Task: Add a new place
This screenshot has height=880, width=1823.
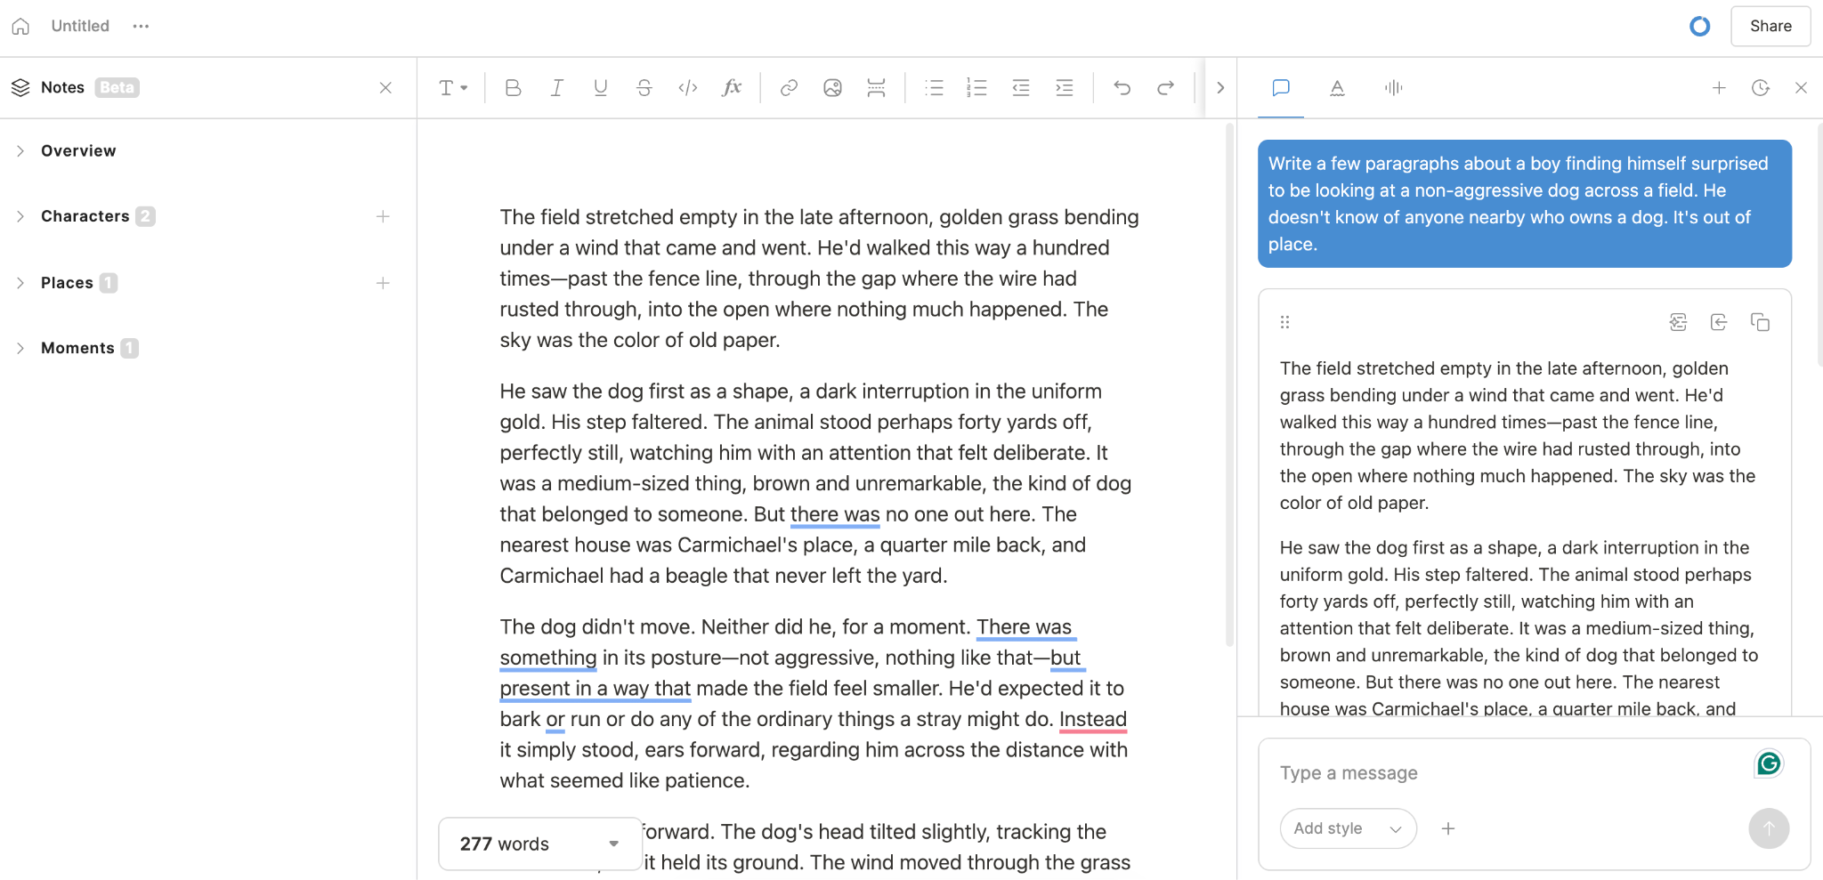Action: 383,283
